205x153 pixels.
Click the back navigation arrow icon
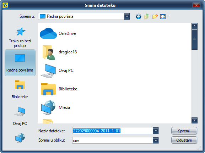pos(139,16)
